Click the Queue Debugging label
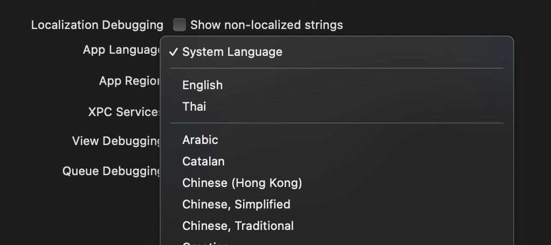This screenshot has width=551, height=245. 112,171
